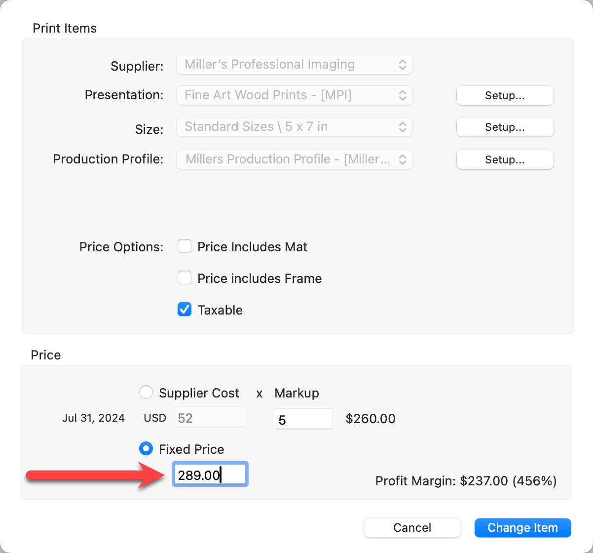The width and height of the screenshot is (593, 553).
Task: Select the Fixed Price radio button
Action: tap(146, 449)
